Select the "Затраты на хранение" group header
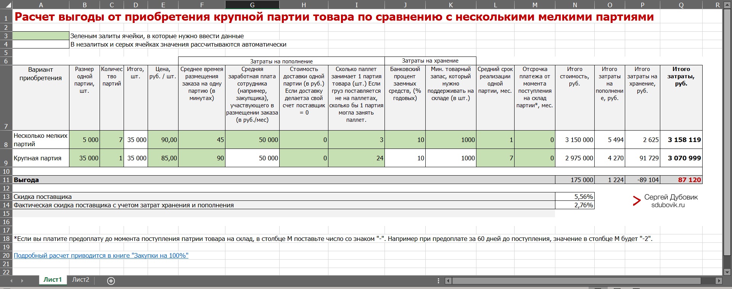 tap(430, 61)
